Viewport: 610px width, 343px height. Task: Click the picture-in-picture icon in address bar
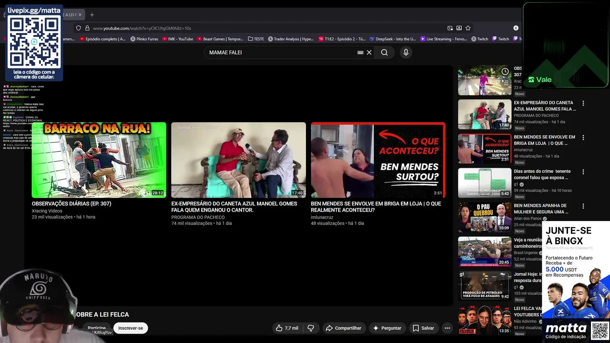(450, 28)
